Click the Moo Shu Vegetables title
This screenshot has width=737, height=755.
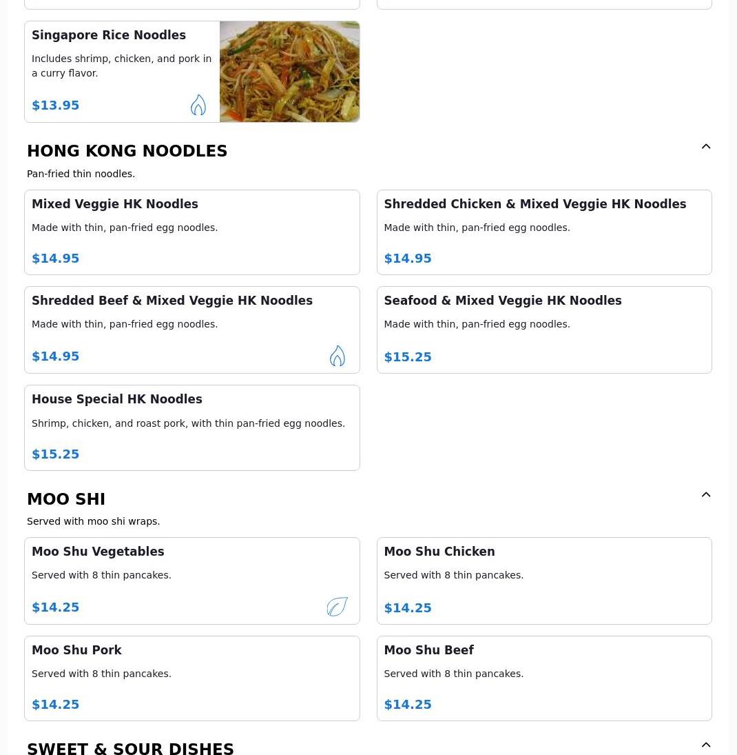pyautogui.click(x=98, y=552)
